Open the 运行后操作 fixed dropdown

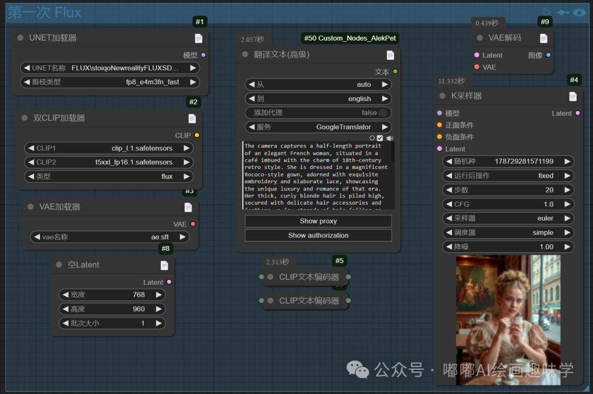pyautogui.click(x=508, y=176)
